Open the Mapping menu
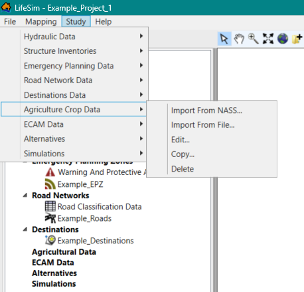 tap(41, 21)
